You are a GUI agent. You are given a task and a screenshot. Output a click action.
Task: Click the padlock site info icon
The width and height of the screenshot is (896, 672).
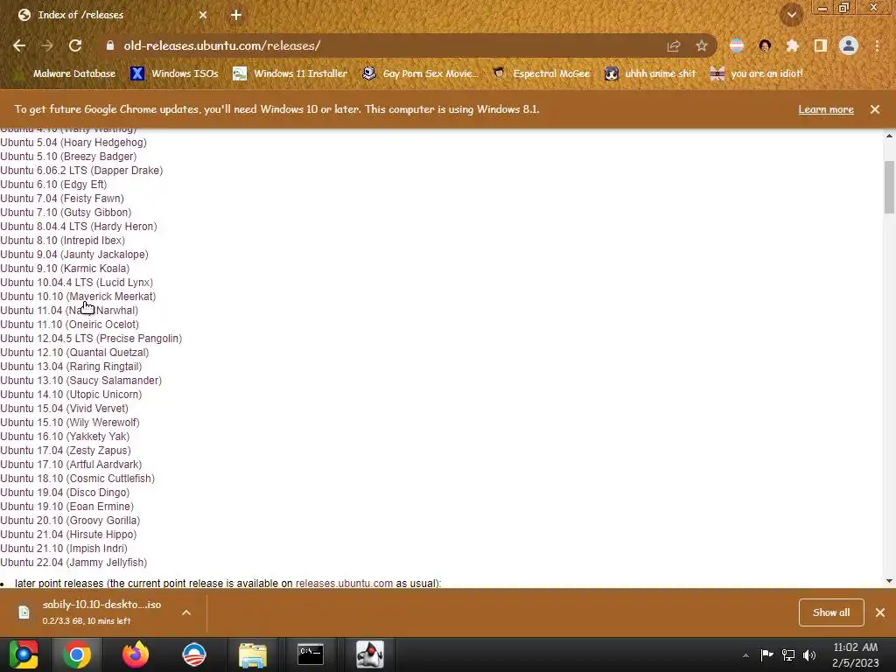tap(110, 45)
